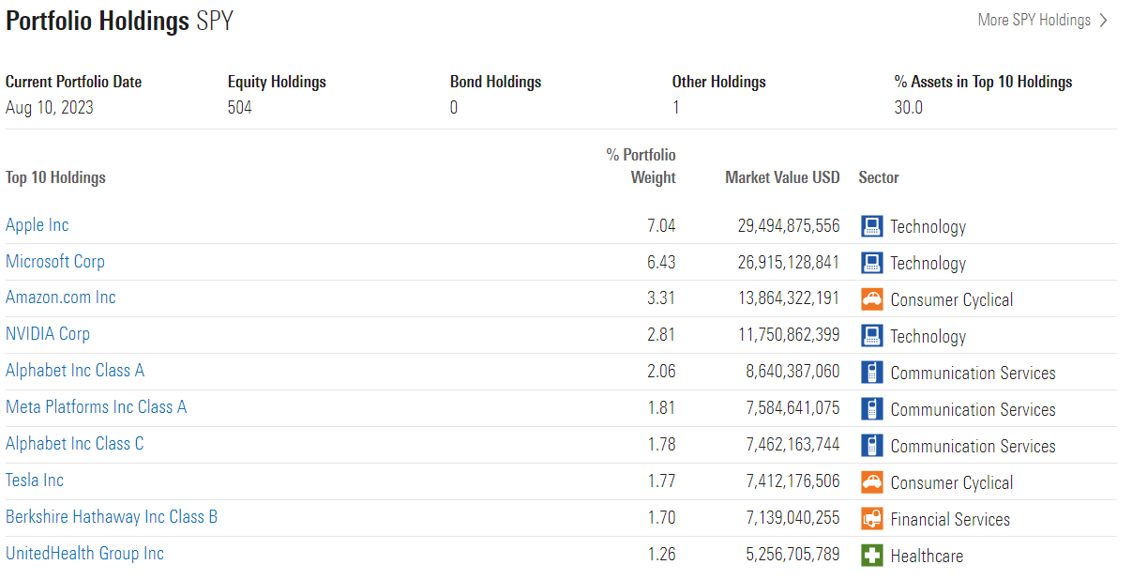Click Consumer Cyclical label in Amazon row
The image size is (1132, 580).
(x=952, y=299)
